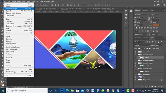166x93 pixels.
Task: Open the Myriad Pro font dropdown
Action: (141, 15)
